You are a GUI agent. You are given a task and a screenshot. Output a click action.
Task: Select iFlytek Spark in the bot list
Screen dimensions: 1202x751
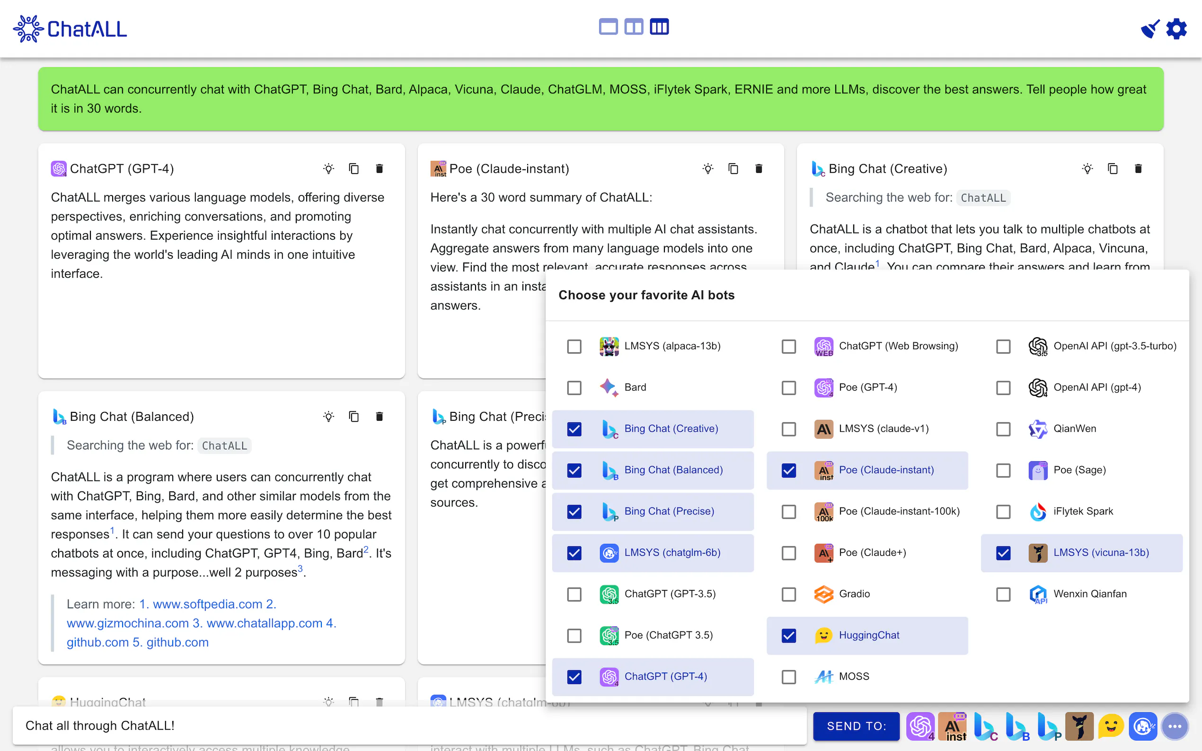point(1003,512)
